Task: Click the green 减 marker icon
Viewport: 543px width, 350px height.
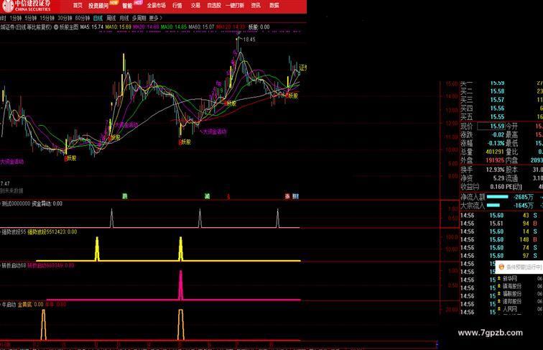Action: [x=207, y=196]
